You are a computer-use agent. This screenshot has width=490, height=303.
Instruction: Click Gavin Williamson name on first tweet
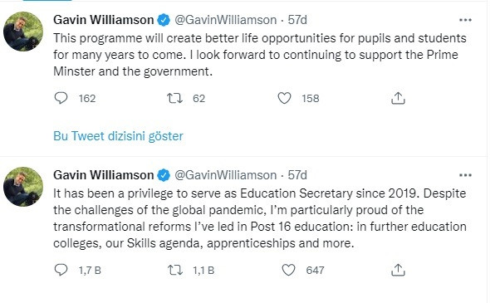[x=104, y=20]
